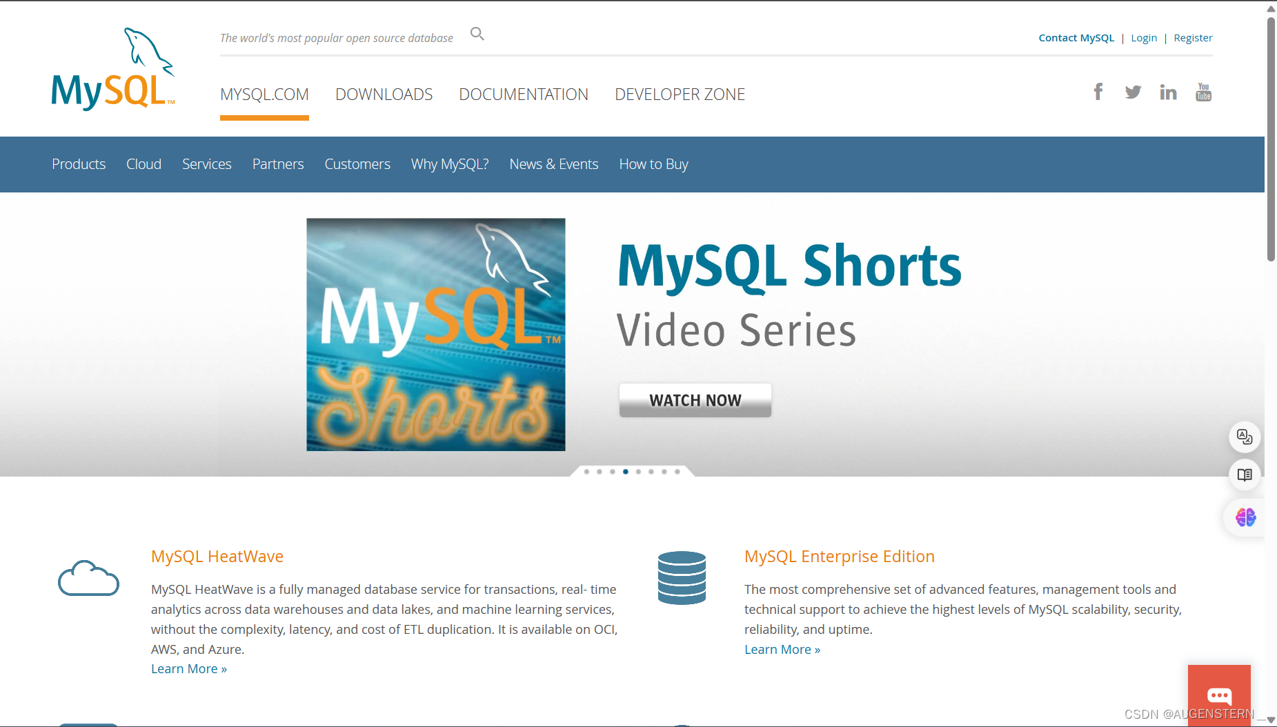Select the DOCUMENTATION tab
The height and width of the screenshot is (727, 1277).
tap(524, 94)
